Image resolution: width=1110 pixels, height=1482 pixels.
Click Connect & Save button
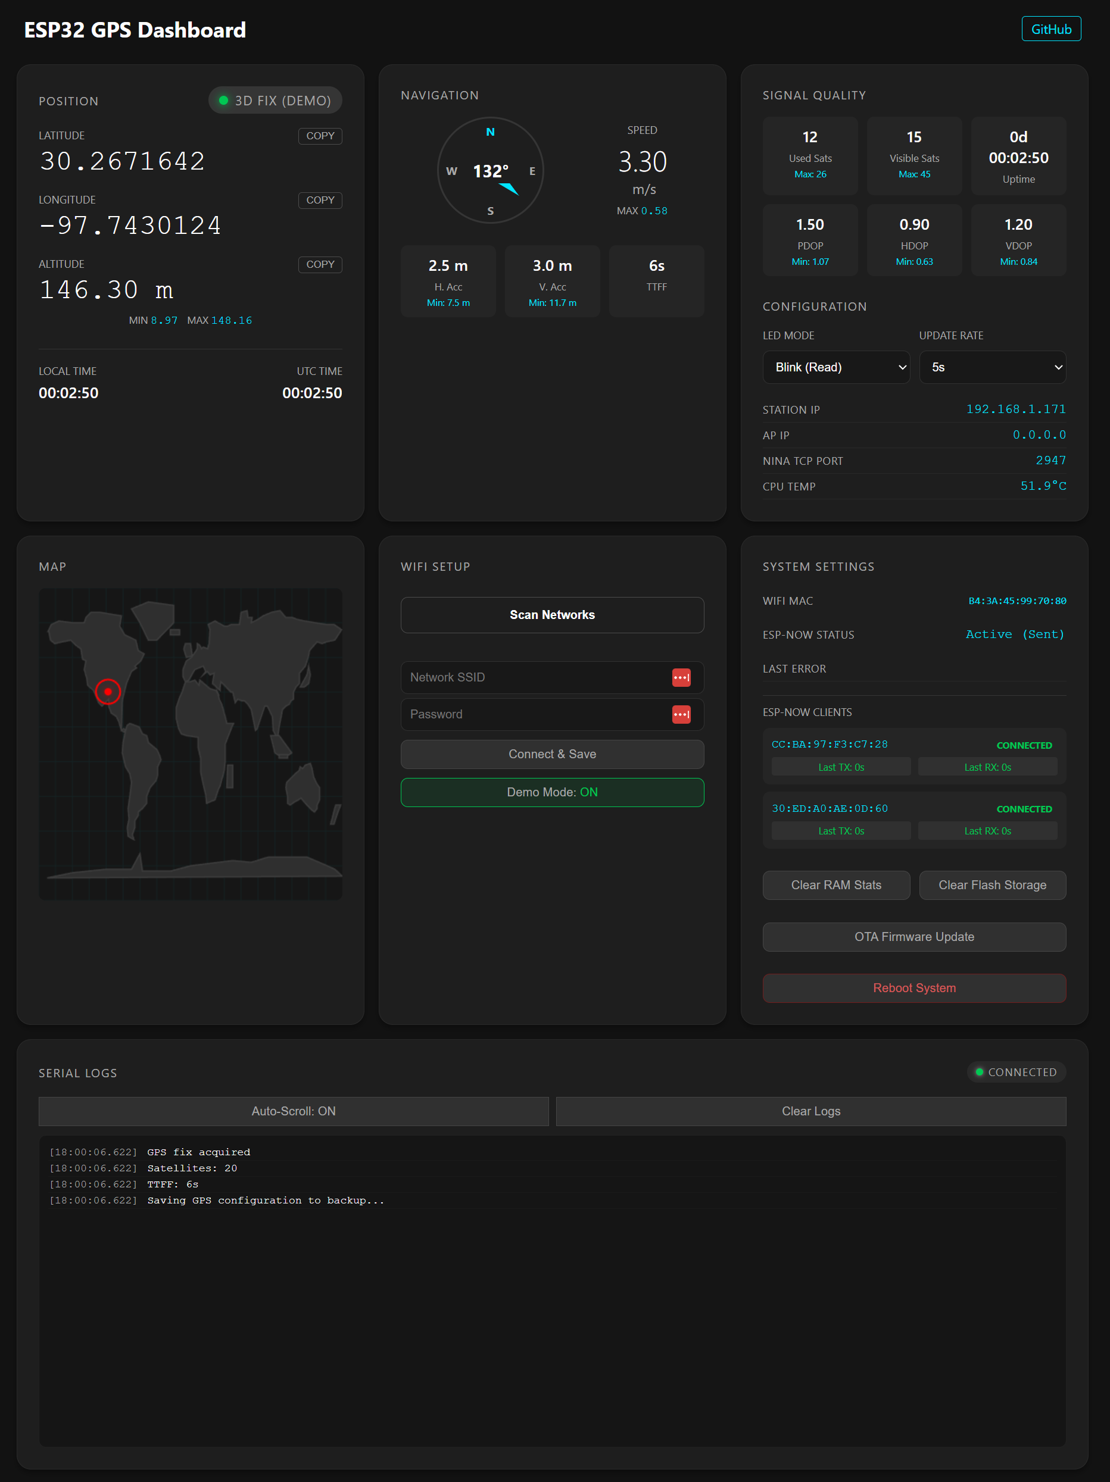(551, 755)
